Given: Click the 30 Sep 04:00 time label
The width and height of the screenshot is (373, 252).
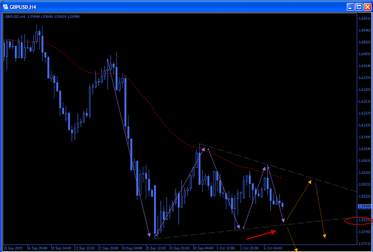Looking at the screenshot, I should click(204, 248).
